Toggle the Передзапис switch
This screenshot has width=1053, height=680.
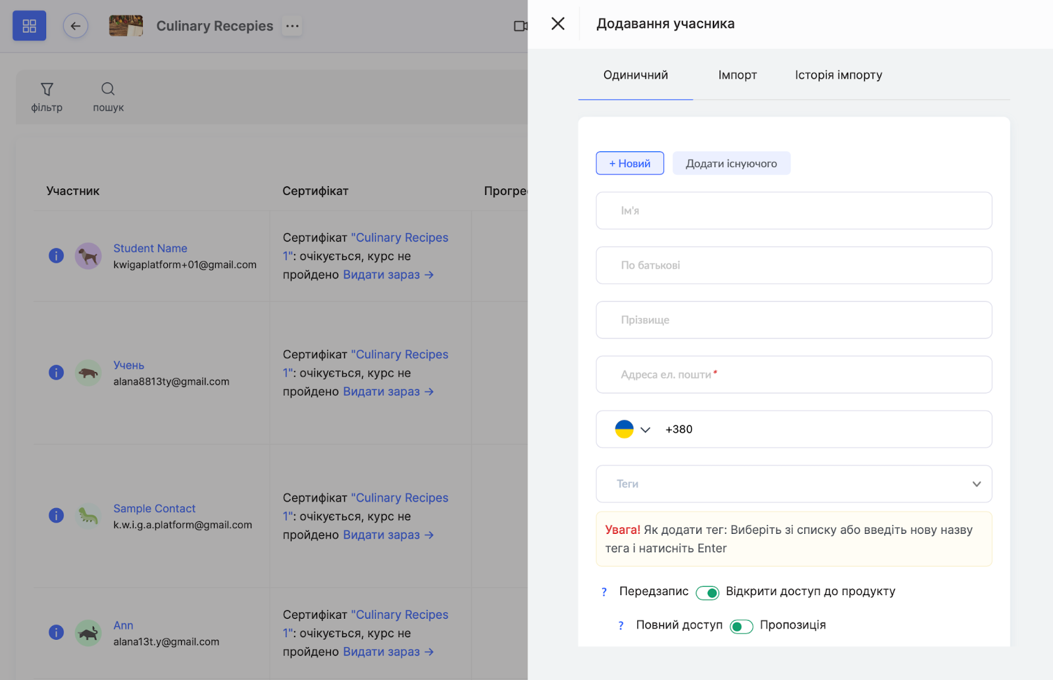[x=707, y=592]
